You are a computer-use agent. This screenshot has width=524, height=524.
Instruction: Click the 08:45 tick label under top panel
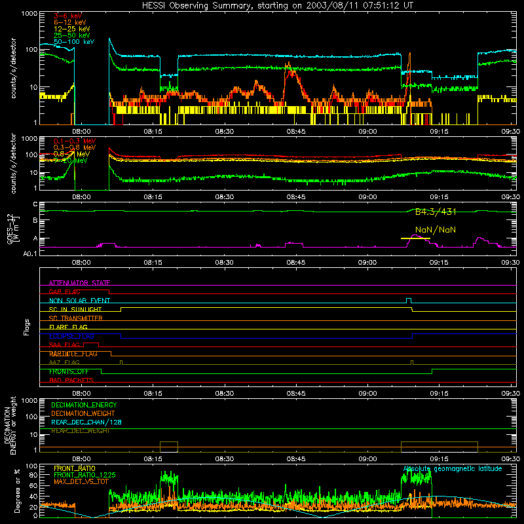[296, 132]
